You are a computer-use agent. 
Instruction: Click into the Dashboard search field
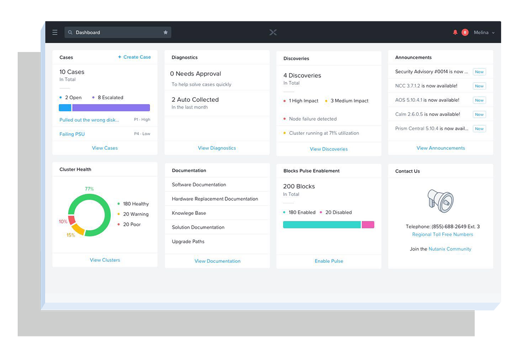[117, 33]
